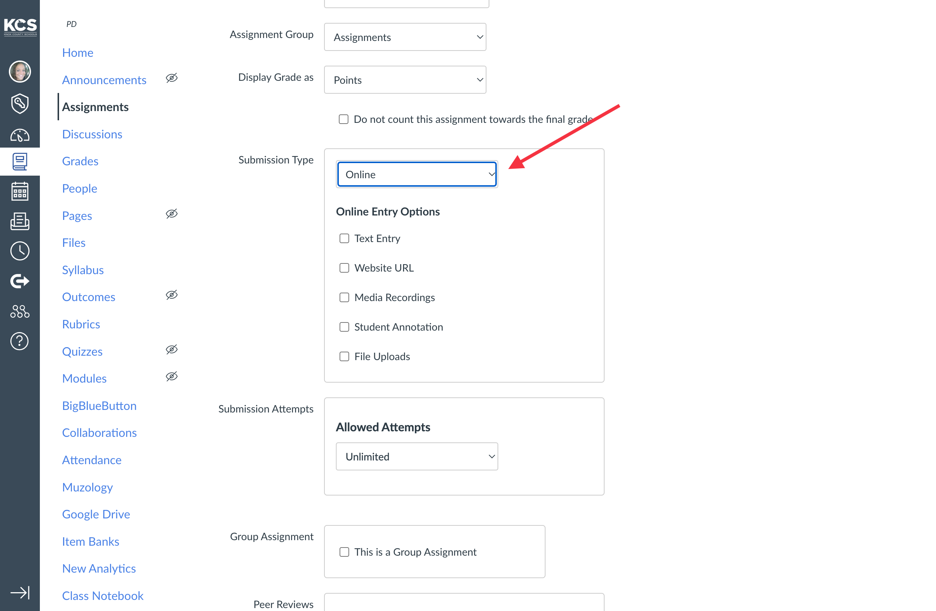Open People in course navigation

[79, 188]
